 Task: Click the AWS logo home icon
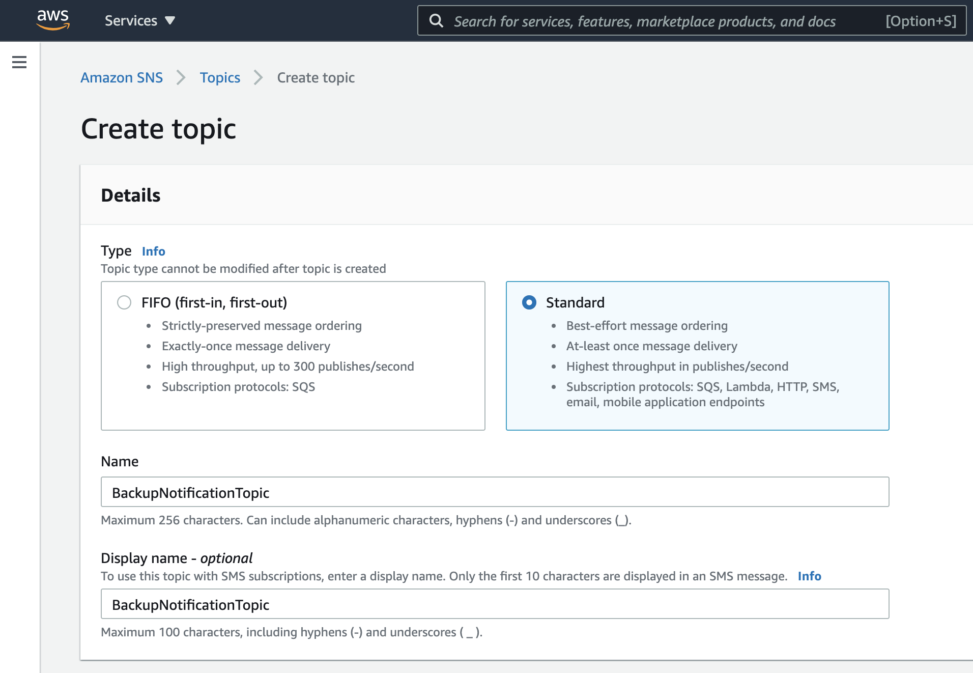pyautogui.click(x=53, y=20)
